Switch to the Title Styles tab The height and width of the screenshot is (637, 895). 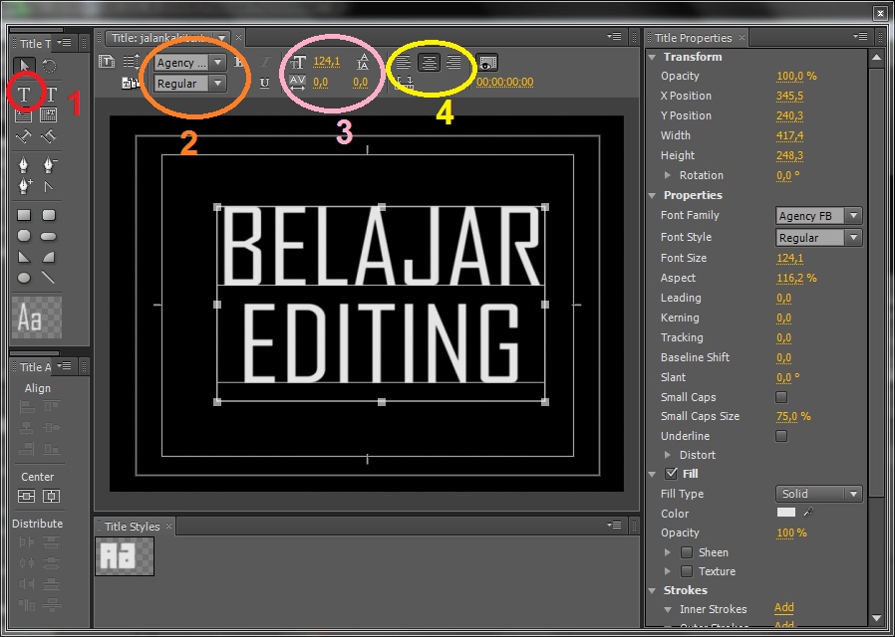(133, 527)
